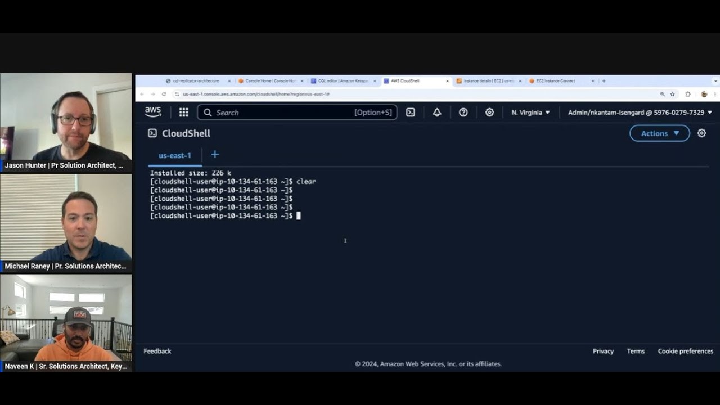Viewport: 720px width, 405px height.
Task: Select Jason Hunter's video tile
Action: tap(66, 122)
